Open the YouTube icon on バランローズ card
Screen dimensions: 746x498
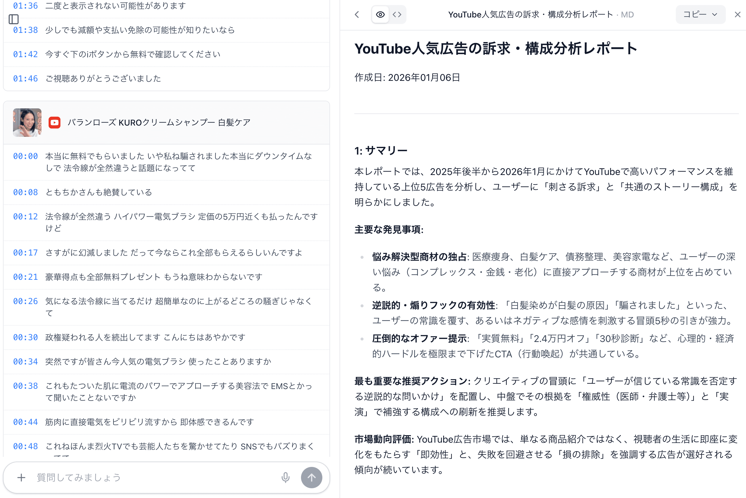[55, 123]
